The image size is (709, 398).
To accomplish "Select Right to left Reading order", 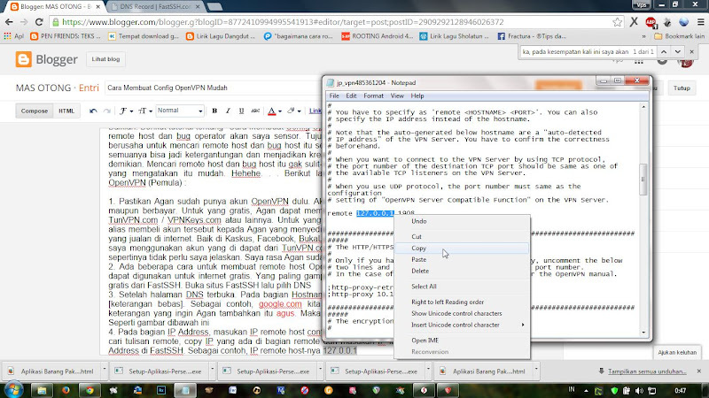I will tap(462, 302).
